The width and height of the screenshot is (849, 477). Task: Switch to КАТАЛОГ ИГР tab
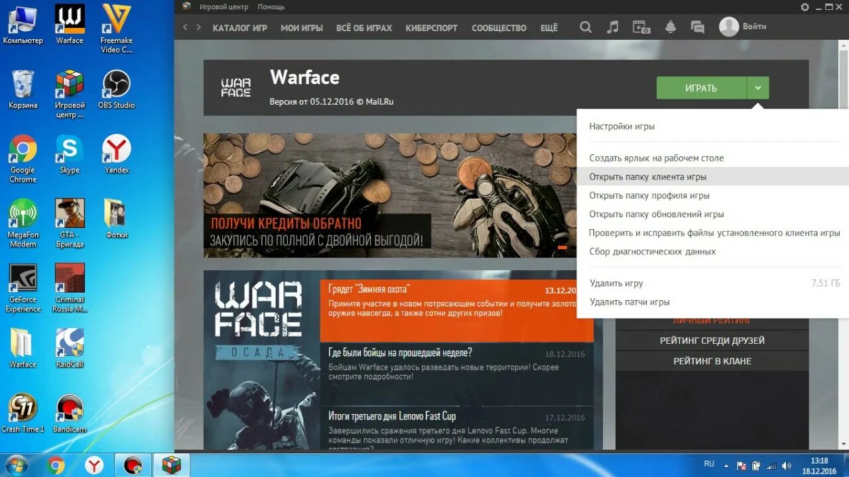pos(239,28)
